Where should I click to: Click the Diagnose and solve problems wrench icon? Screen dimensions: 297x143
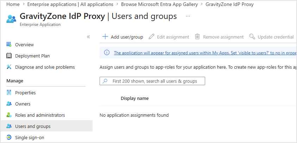pyautogui.click(x=9, y=67)
